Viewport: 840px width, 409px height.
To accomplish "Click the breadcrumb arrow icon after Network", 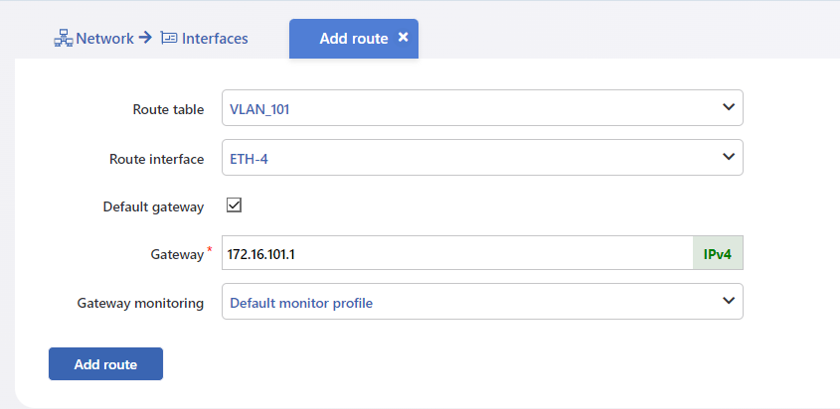I will (x=145, y=38).
